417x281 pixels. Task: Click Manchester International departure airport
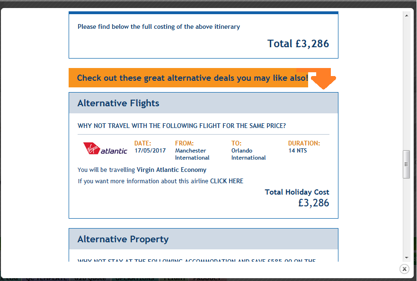(192, 154)
